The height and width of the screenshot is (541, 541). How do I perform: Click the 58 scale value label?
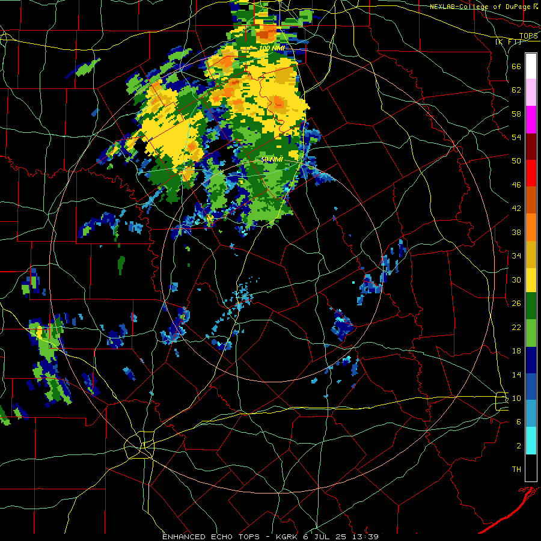[516, 114]
